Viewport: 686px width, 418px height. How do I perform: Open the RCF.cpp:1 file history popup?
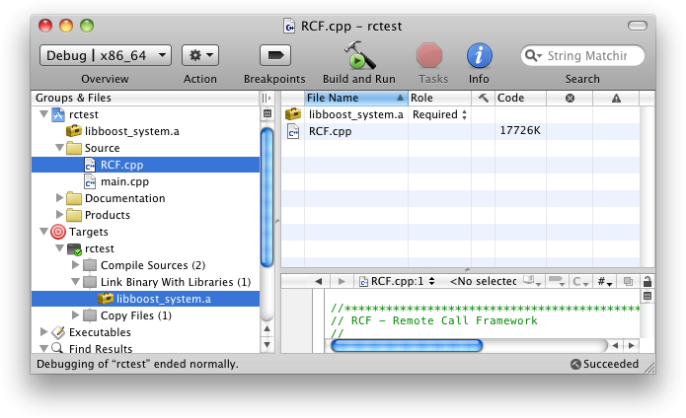397,281
